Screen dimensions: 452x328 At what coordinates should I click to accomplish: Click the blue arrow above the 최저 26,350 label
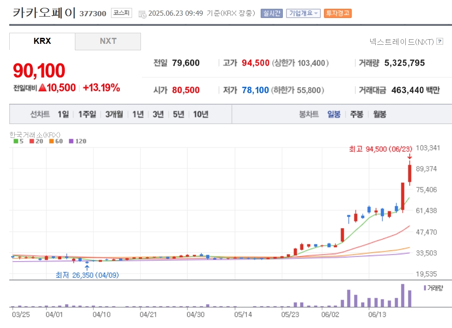87,268
